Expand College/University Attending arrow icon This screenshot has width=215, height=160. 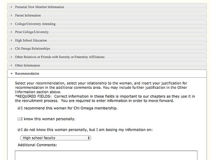pos(11,24)
